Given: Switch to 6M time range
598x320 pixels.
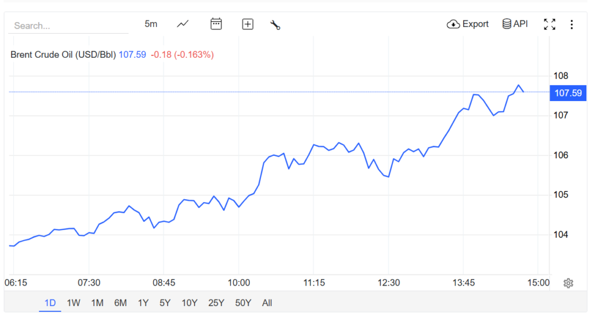Looking at the screenshot, I should 120,302.
